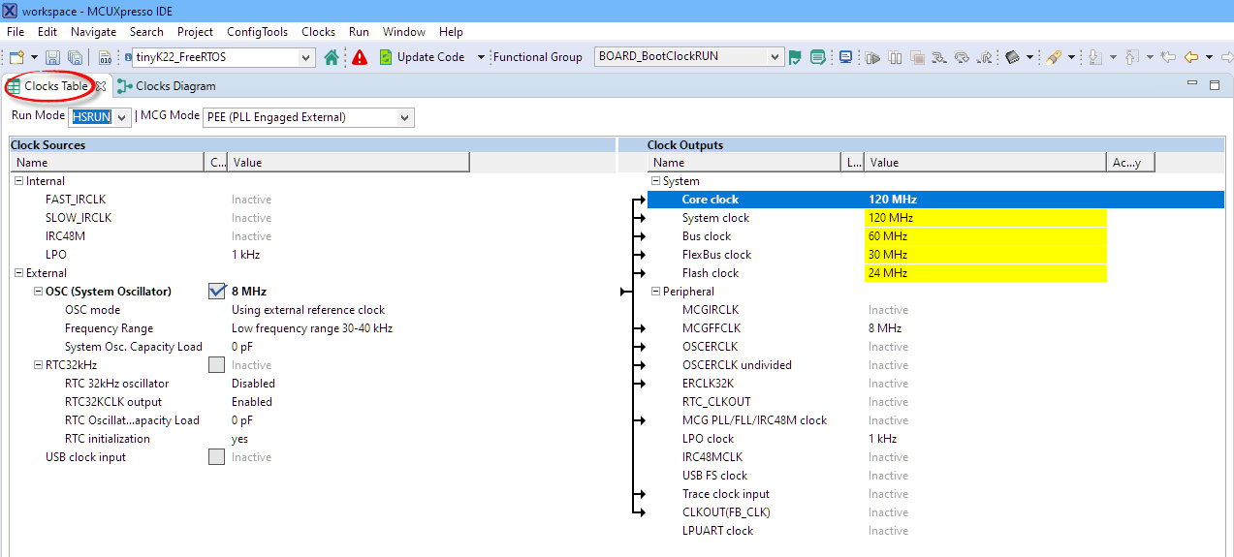
Task: Switch to the Clocks Diagram tab
Action: click(174, 86)
